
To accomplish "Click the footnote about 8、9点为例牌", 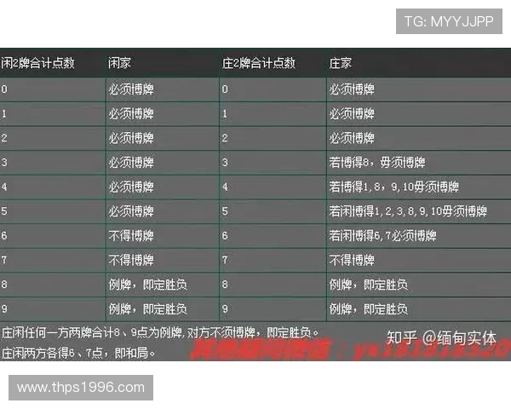I will pos(160,332).
